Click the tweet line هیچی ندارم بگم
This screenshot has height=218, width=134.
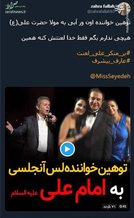[x=76, y=38]
